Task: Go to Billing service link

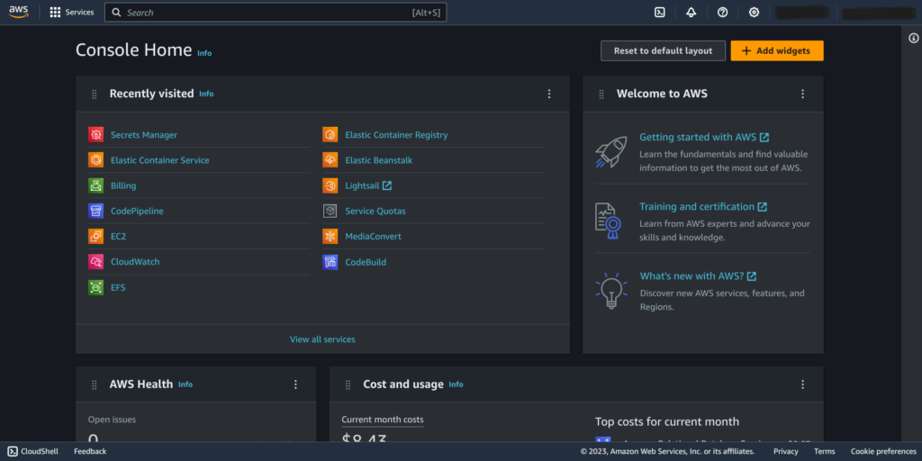Action: [x=123, y=185]
